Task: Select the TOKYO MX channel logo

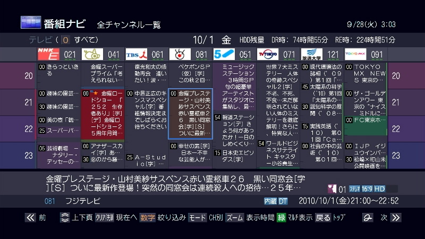Action: (x=355, y=54)
